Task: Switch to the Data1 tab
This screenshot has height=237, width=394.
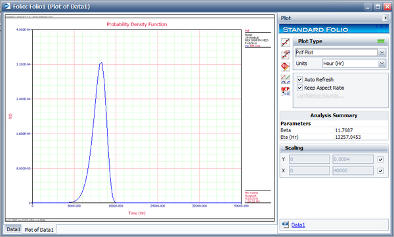Action: [13, 229]
